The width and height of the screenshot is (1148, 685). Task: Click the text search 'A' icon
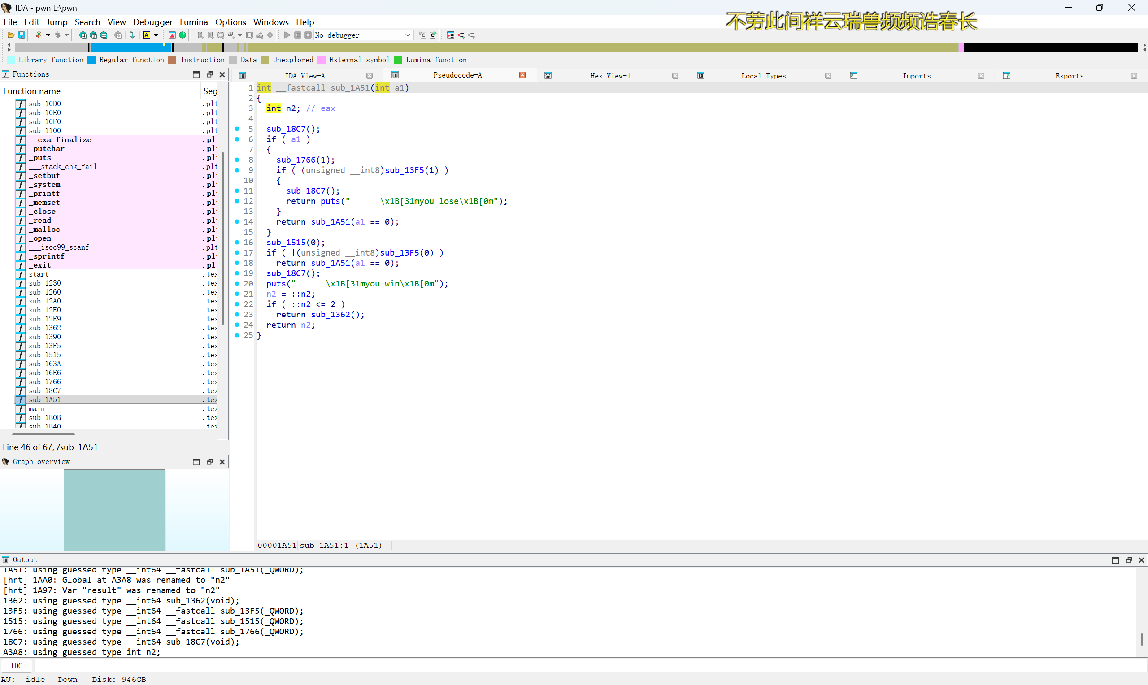click(146, 35)
